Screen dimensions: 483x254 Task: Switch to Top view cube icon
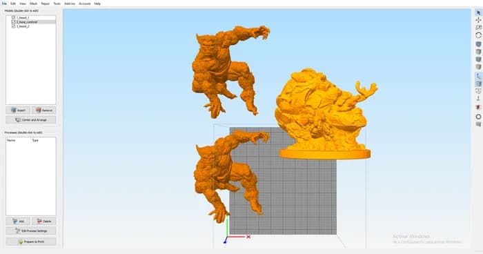pyautogui.click(x=478, y=52)
